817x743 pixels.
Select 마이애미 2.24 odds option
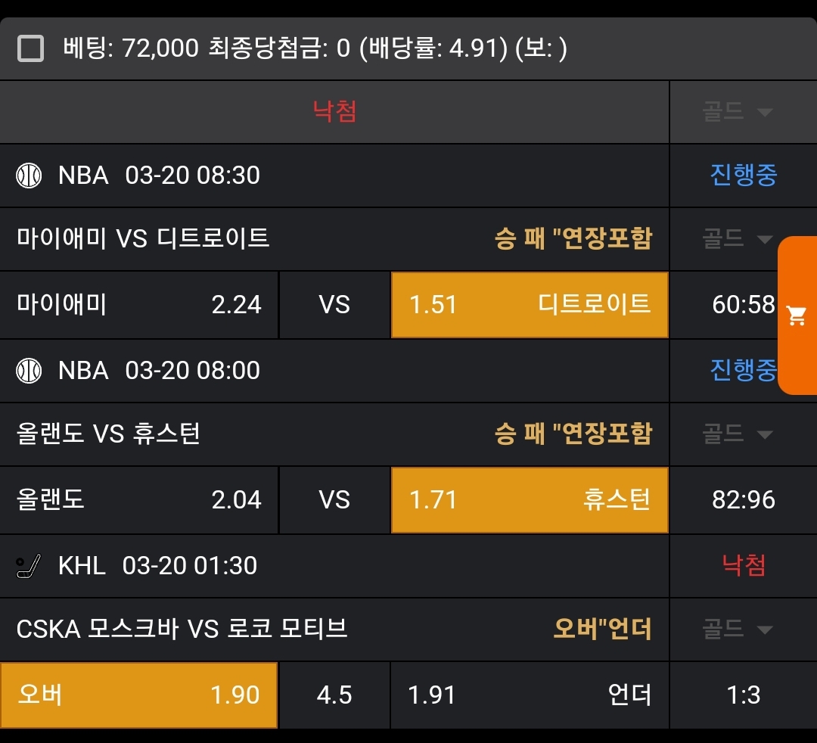click(139, 305)
